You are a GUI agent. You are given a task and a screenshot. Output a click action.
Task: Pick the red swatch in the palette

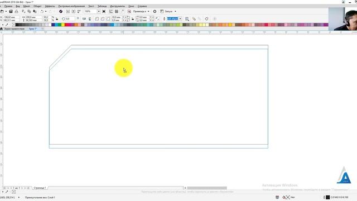coord(66,25)
